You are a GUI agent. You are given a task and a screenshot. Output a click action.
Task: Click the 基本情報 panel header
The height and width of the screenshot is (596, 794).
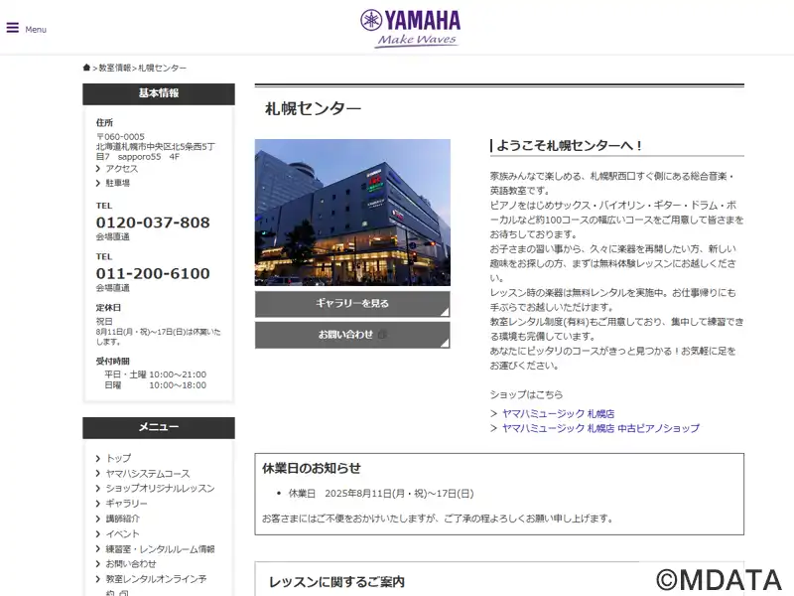pos(159,93)
